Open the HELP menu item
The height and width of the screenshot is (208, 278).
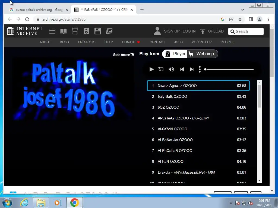point(109,42)
